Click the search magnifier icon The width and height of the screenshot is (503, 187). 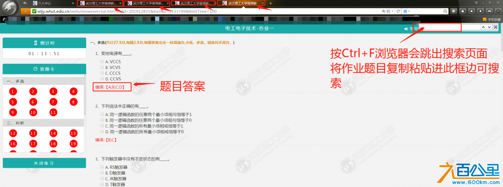pyautogui.click(x=445, y=11)
